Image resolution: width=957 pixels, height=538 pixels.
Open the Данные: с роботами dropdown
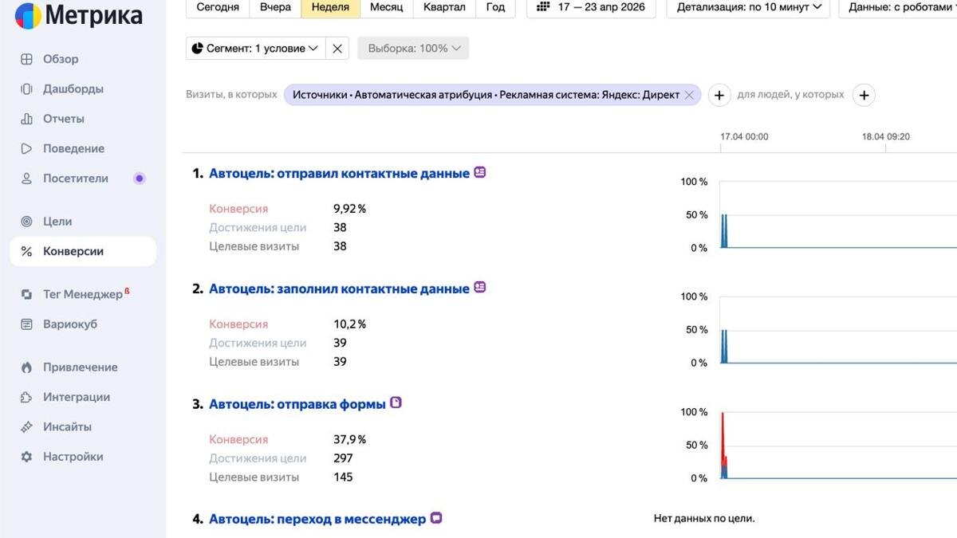[898, 7]
